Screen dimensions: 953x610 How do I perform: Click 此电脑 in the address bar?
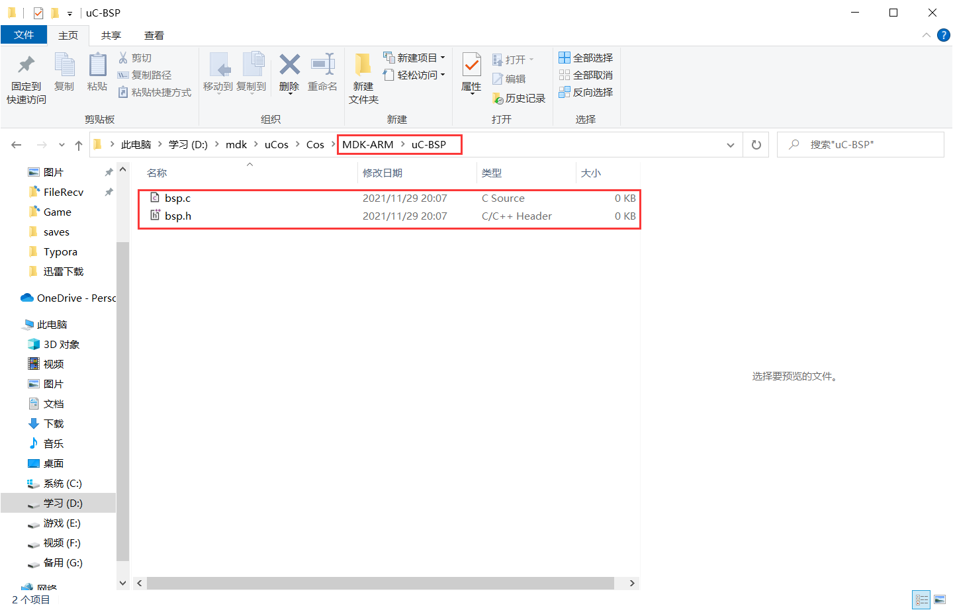coord(136,145)
